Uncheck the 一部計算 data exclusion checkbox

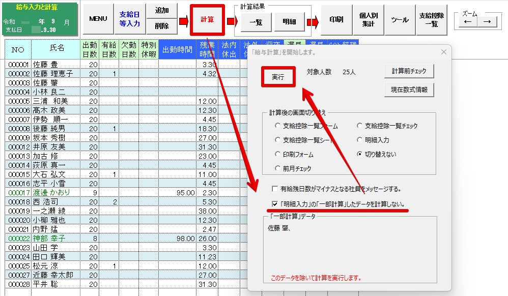275,204
